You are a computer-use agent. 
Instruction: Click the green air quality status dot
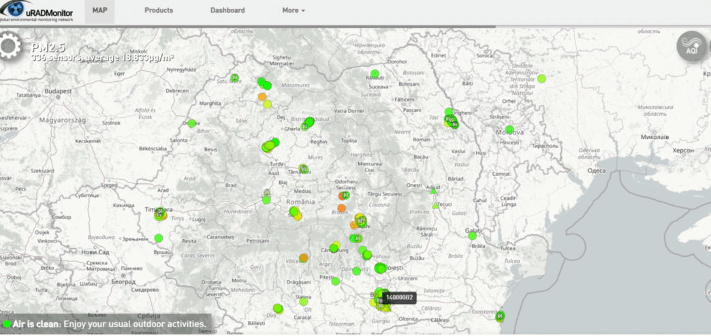click(6, 324)
